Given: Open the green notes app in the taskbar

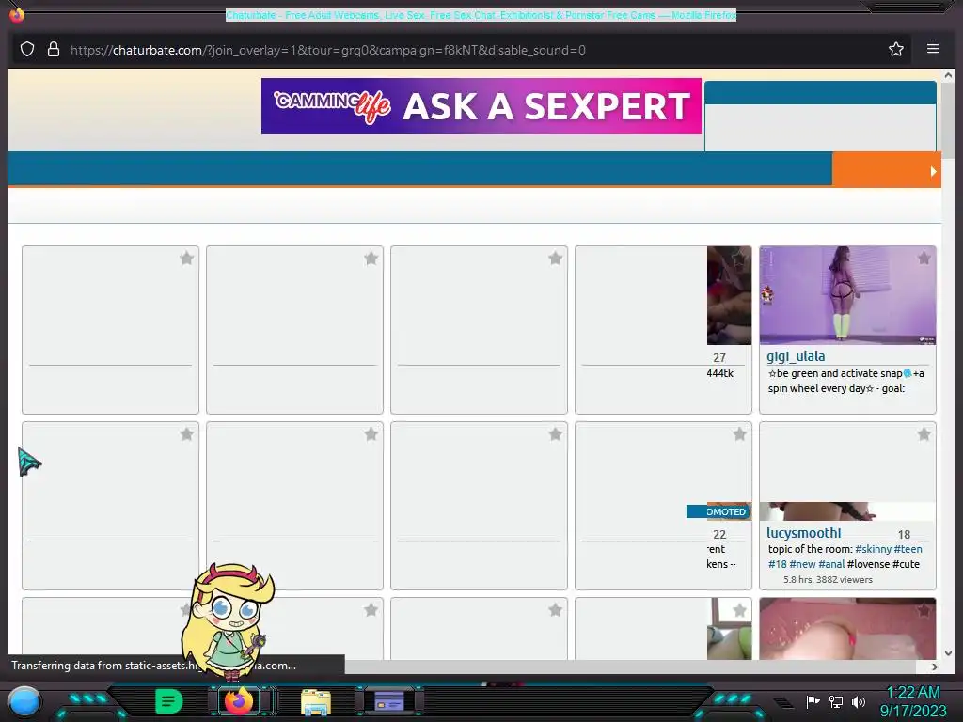Looking at the screenshot, I should tap(169, 701).
